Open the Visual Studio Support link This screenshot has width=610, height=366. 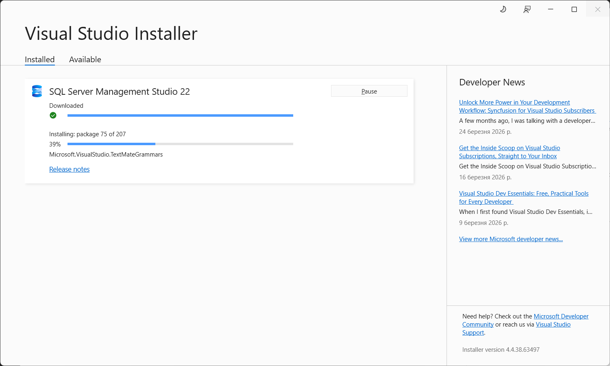pos(553,325)
